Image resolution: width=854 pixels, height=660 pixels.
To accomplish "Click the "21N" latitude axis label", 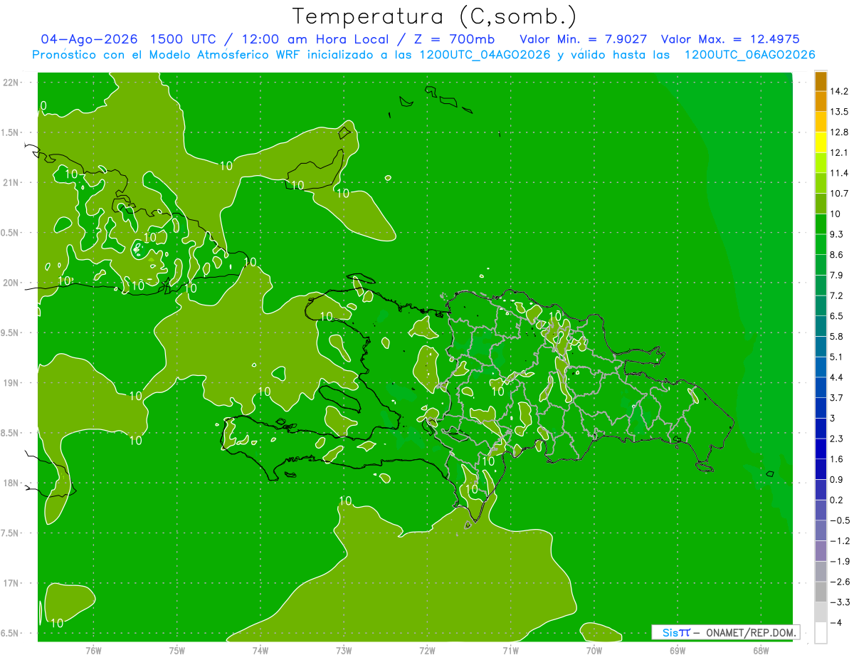I will (11, 182).
